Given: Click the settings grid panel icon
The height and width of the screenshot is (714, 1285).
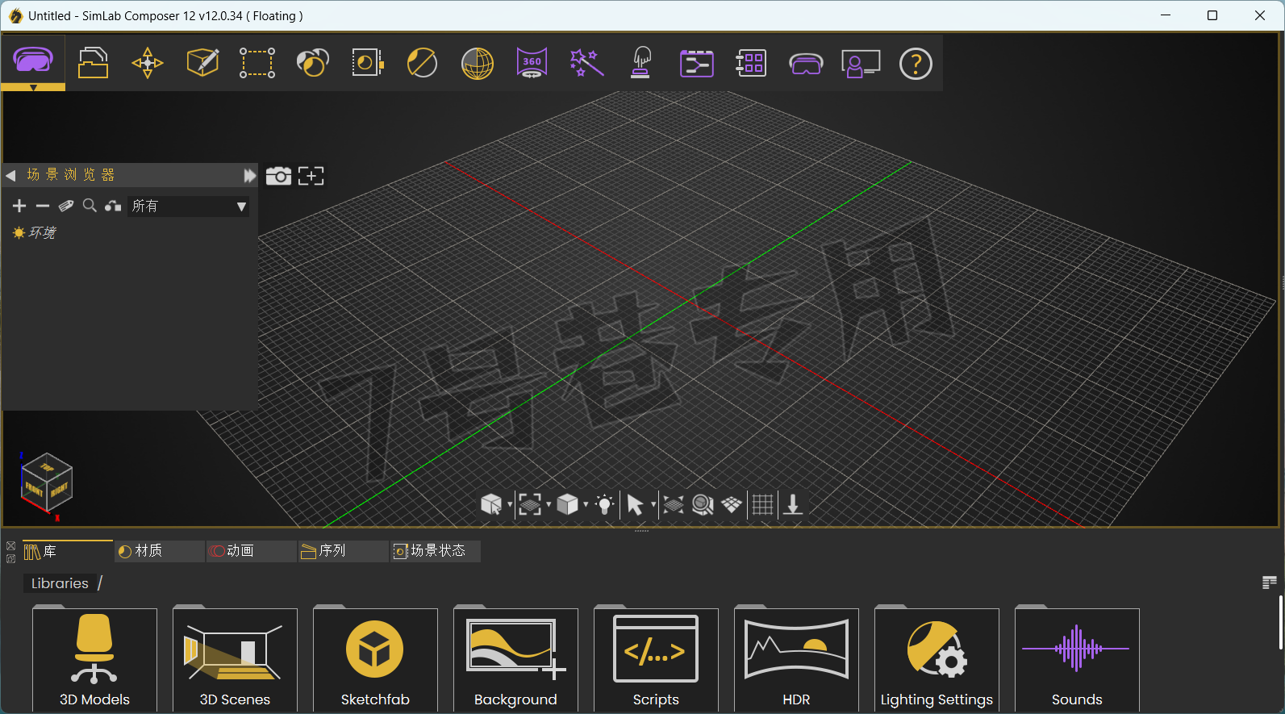Looking at the screenshot, I should pyautogui.click(x=751, y=63).
